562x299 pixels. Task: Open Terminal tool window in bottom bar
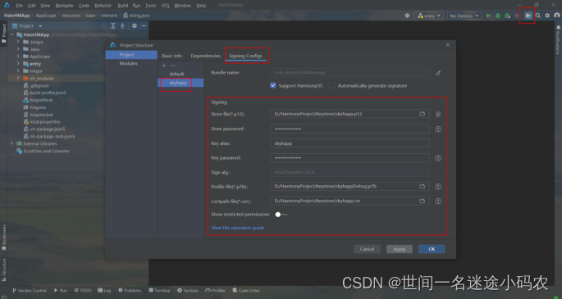(x=159, y=291)
